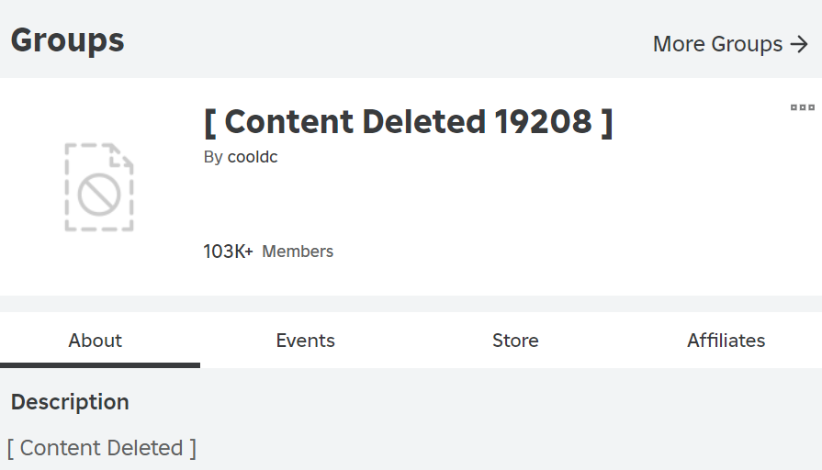Click empty area of the group header card
Screen dimensions: 822x470
click(x=524, y=209)
